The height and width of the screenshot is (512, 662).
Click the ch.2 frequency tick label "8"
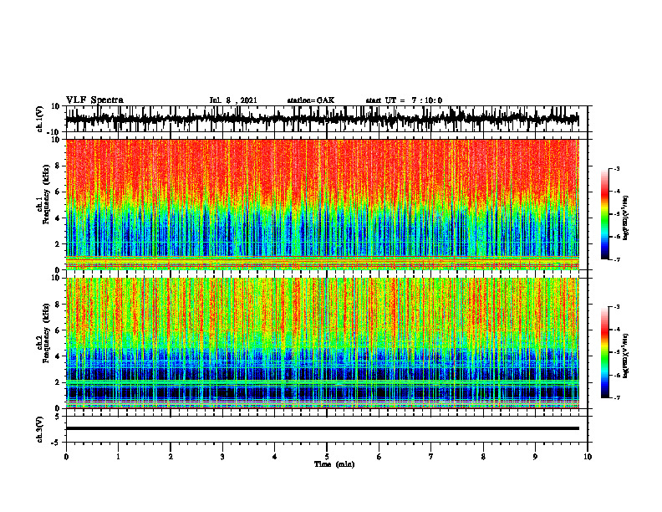58,305
